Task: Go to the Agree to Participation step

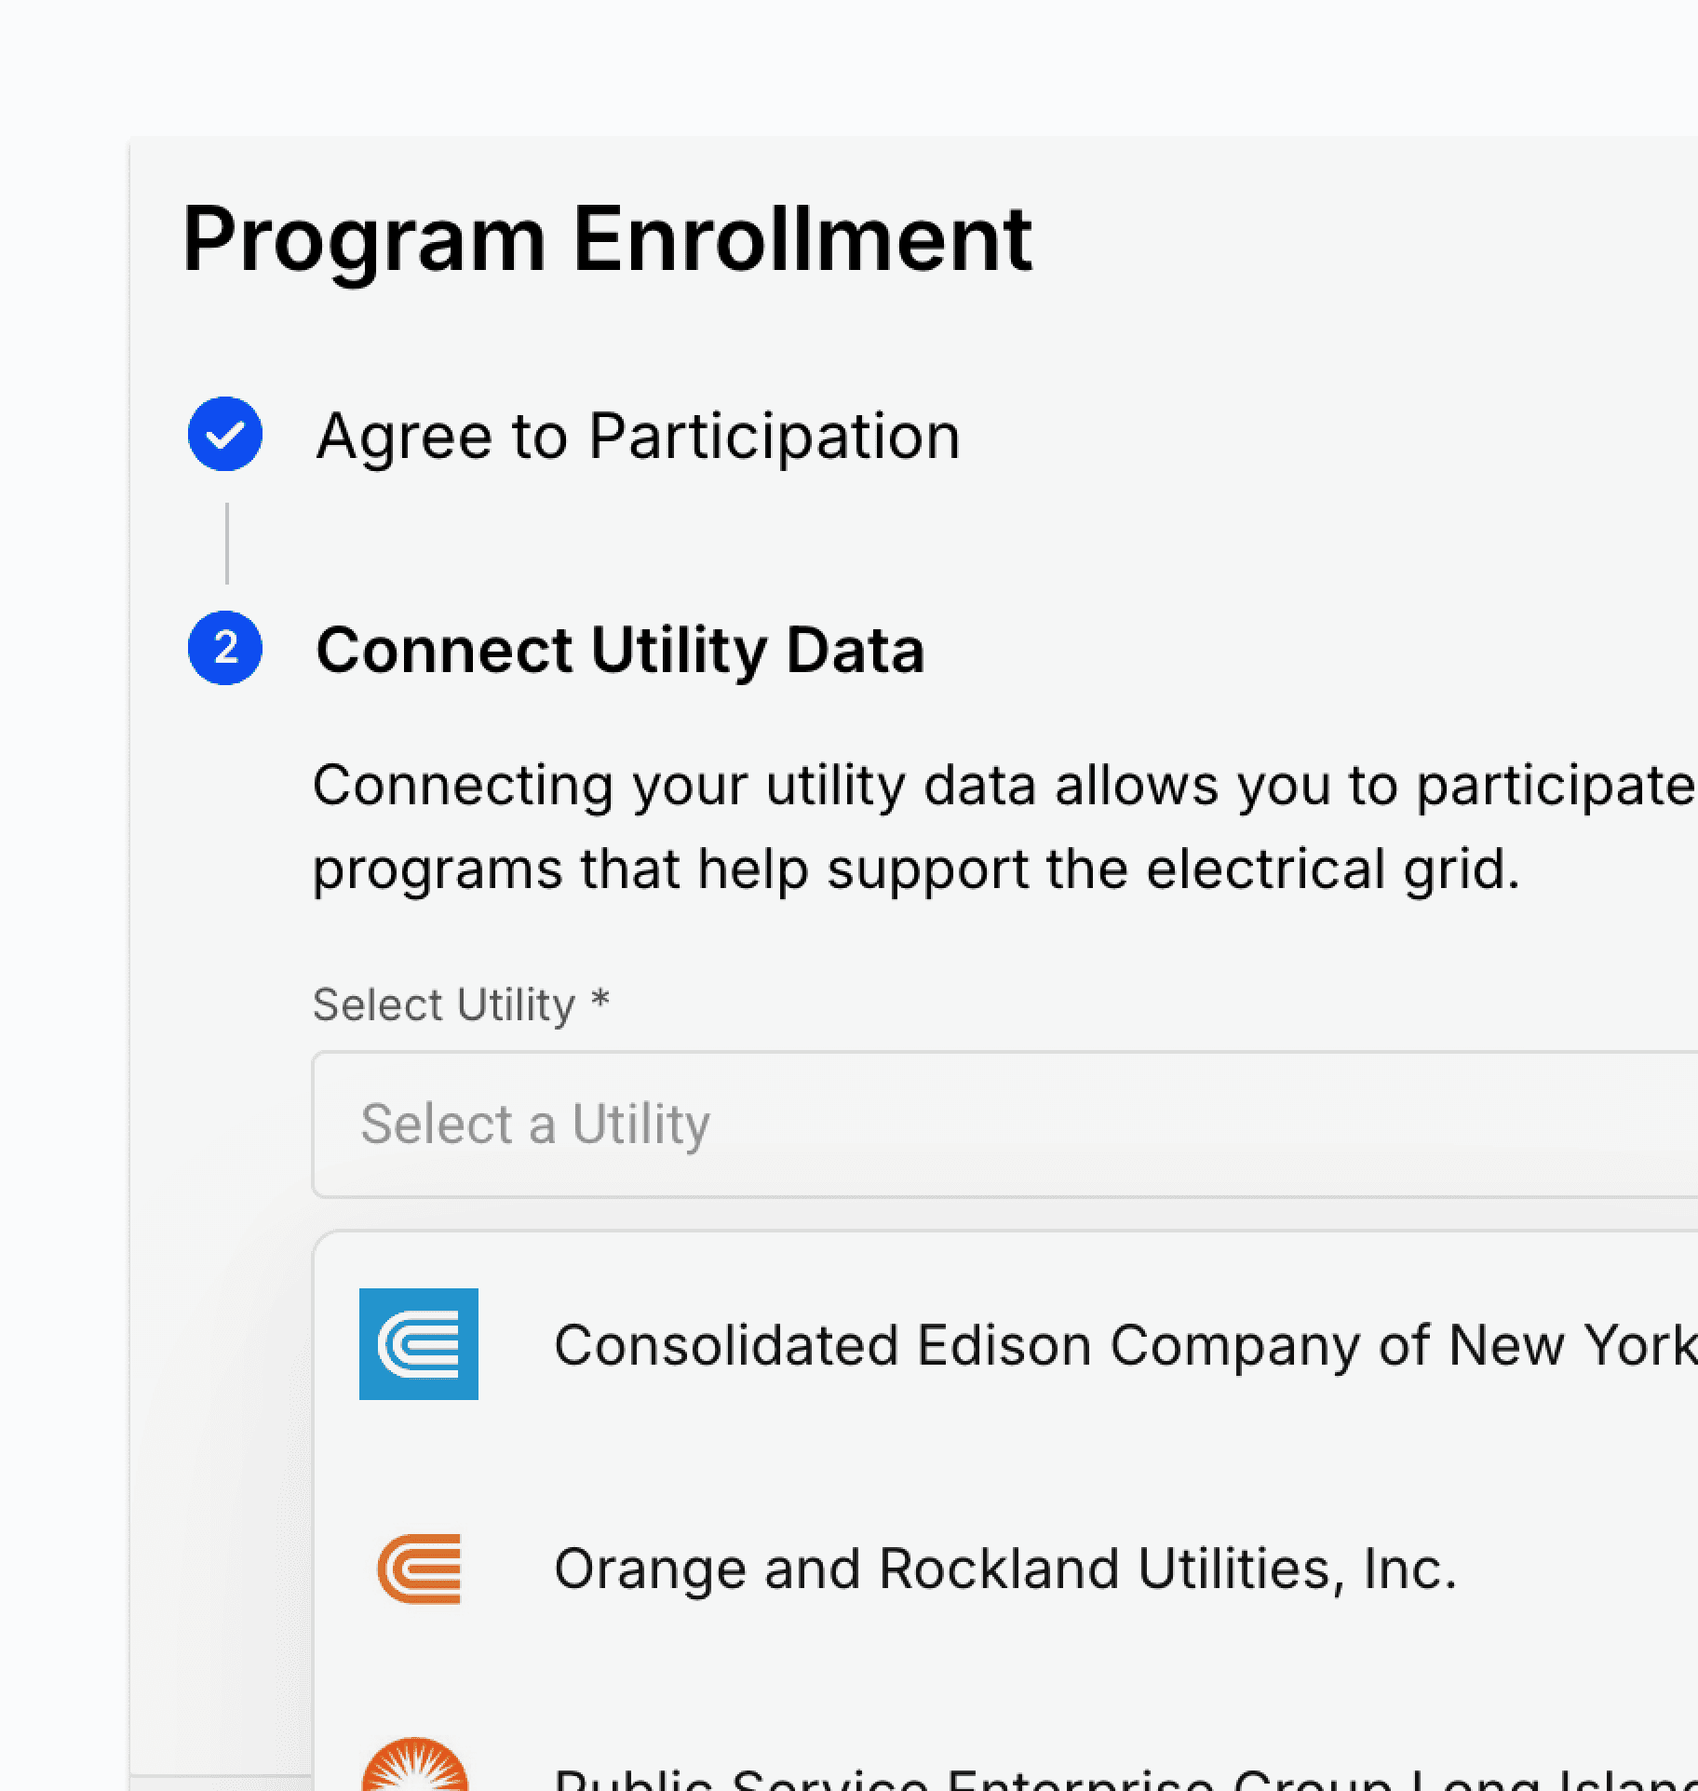Action: [x=638, y=436]
